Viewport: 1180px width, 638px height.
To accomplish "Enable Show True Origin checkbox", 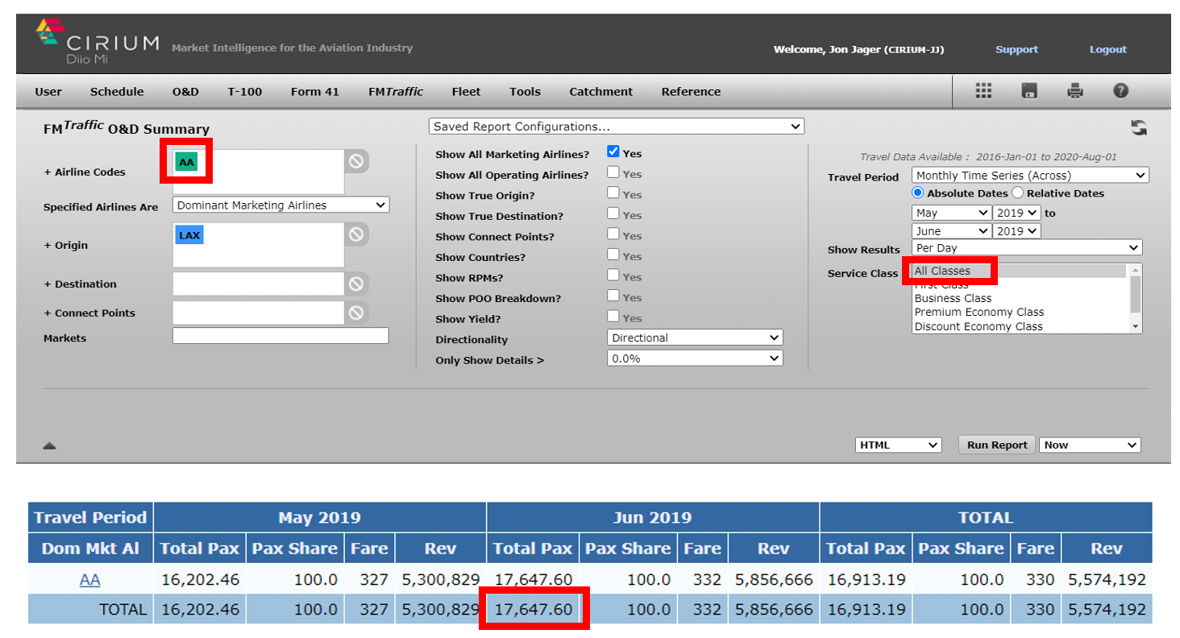I will [x=613, y=193].
